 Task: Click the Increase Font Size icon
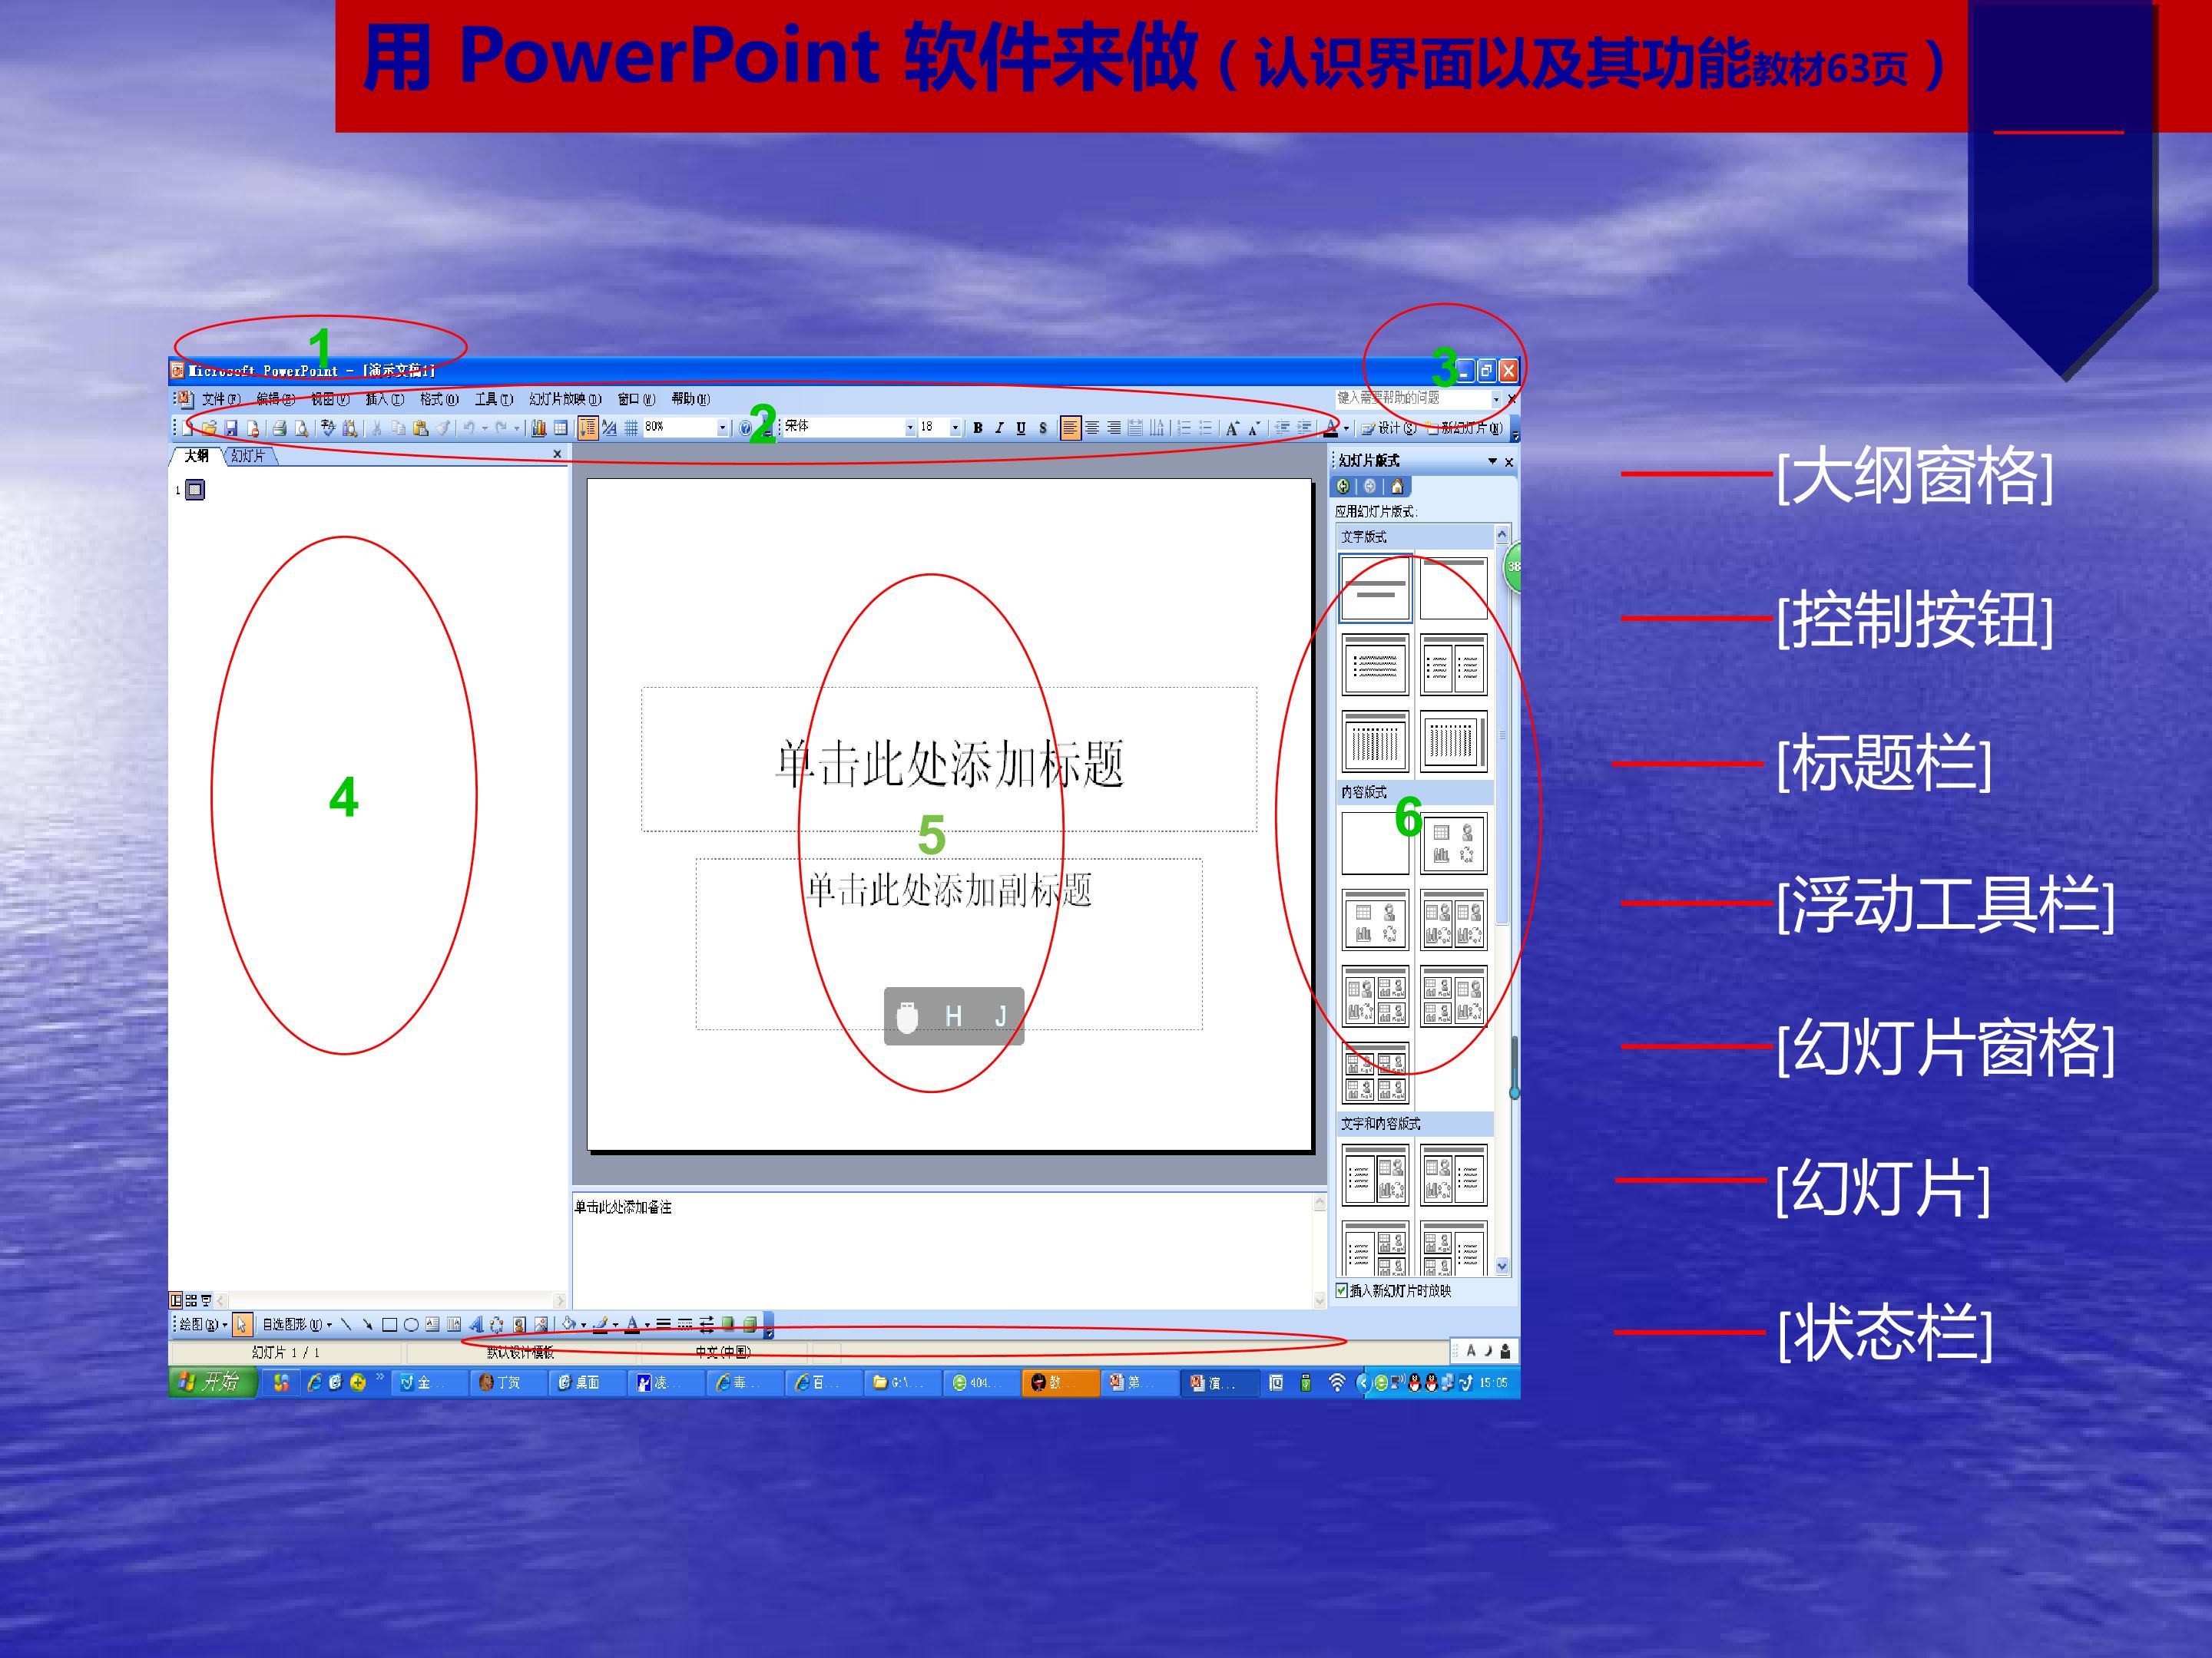1232,429
